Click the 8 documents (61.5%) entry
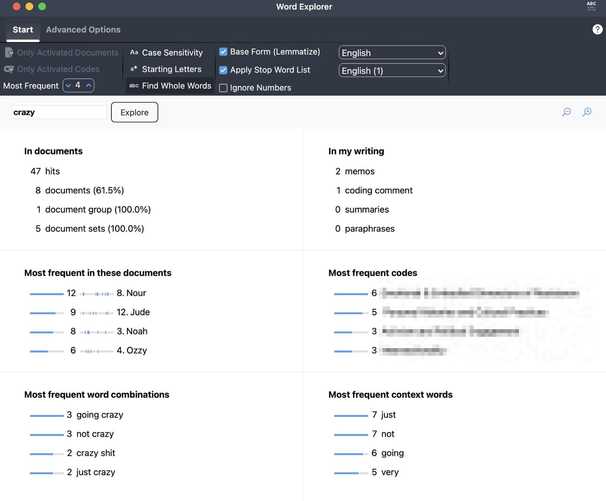The image size is (606, 501). point(80,190)
